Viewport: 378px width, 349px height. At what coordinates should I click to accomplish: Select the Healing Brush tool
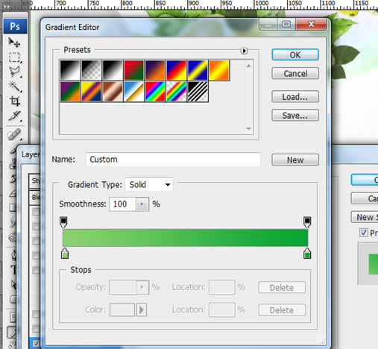[x=14, y=134]
